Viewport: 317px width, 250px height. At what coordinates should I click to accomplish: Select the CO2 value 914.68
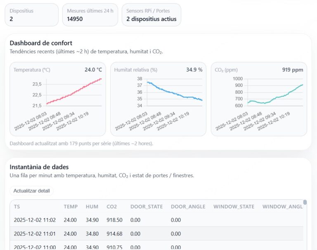click(x=114, y=233)
